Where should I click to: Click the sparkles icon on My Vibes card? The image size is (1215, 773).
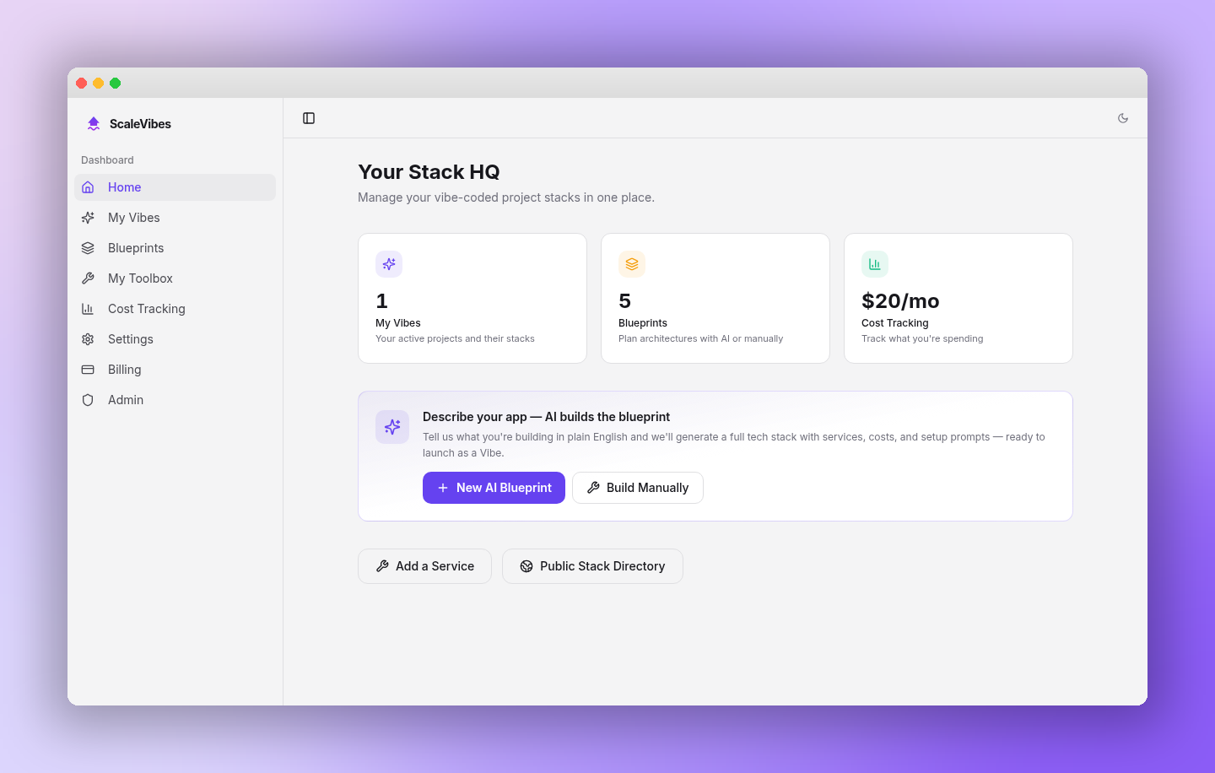[x=389, y=263]
